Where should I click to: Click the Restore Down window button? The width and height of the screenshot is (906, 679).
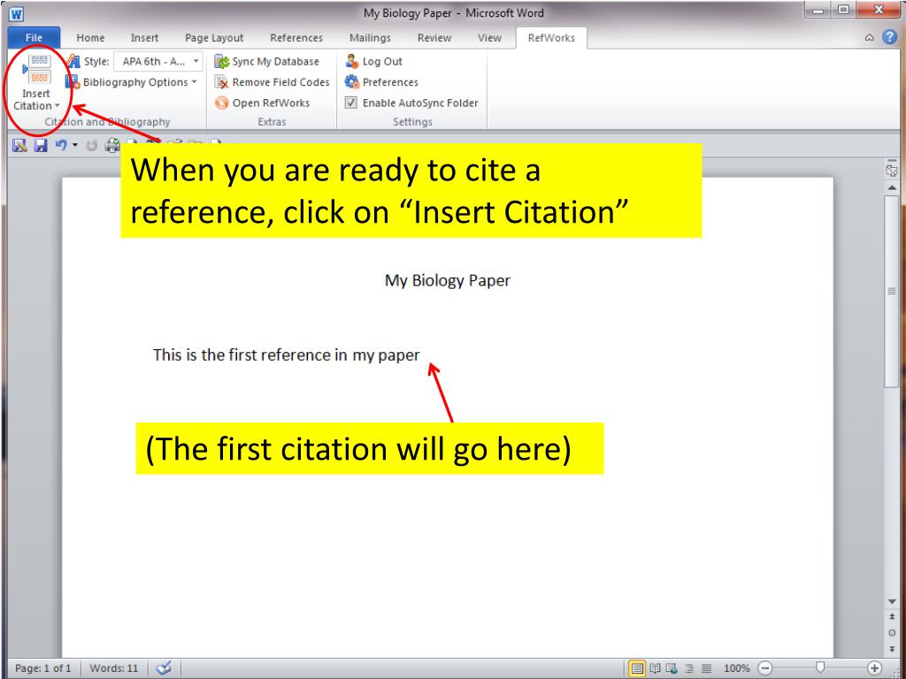click(843, 11)
